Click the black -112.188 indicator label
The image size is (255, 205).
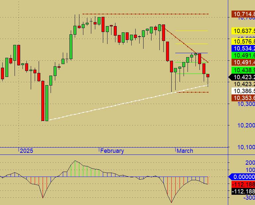point(243,191)
